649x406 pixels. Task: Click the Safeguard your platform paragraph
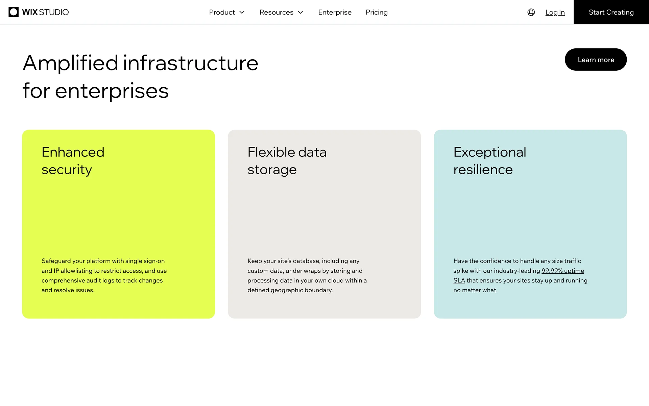[104, 275]
